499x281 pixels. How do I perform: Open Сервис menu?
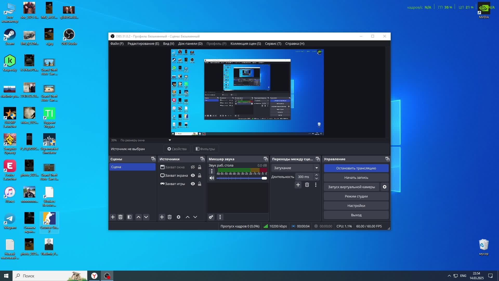[x=273, y=43]
